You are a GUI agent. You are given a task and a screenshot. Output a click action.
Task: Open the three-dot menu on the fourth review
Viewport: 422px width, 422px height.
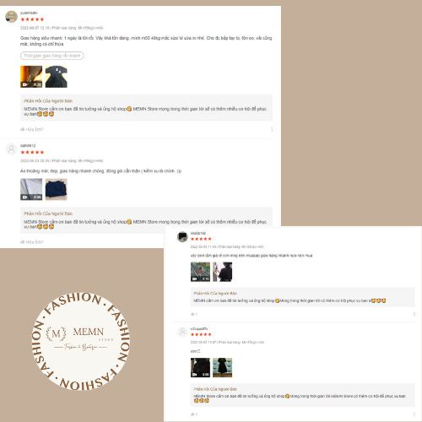[414, 414]
